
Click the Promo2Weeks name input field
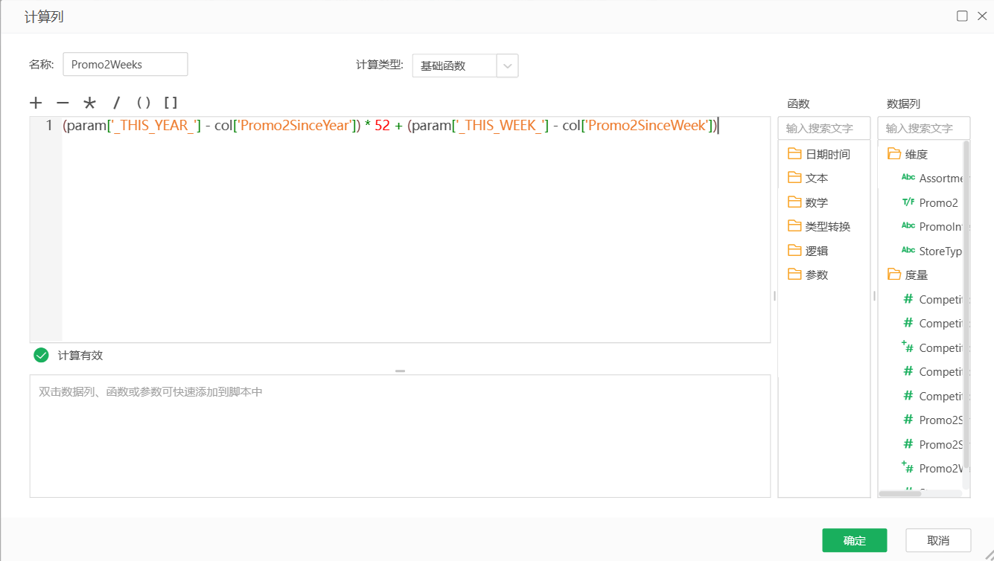tap(125, 64)
